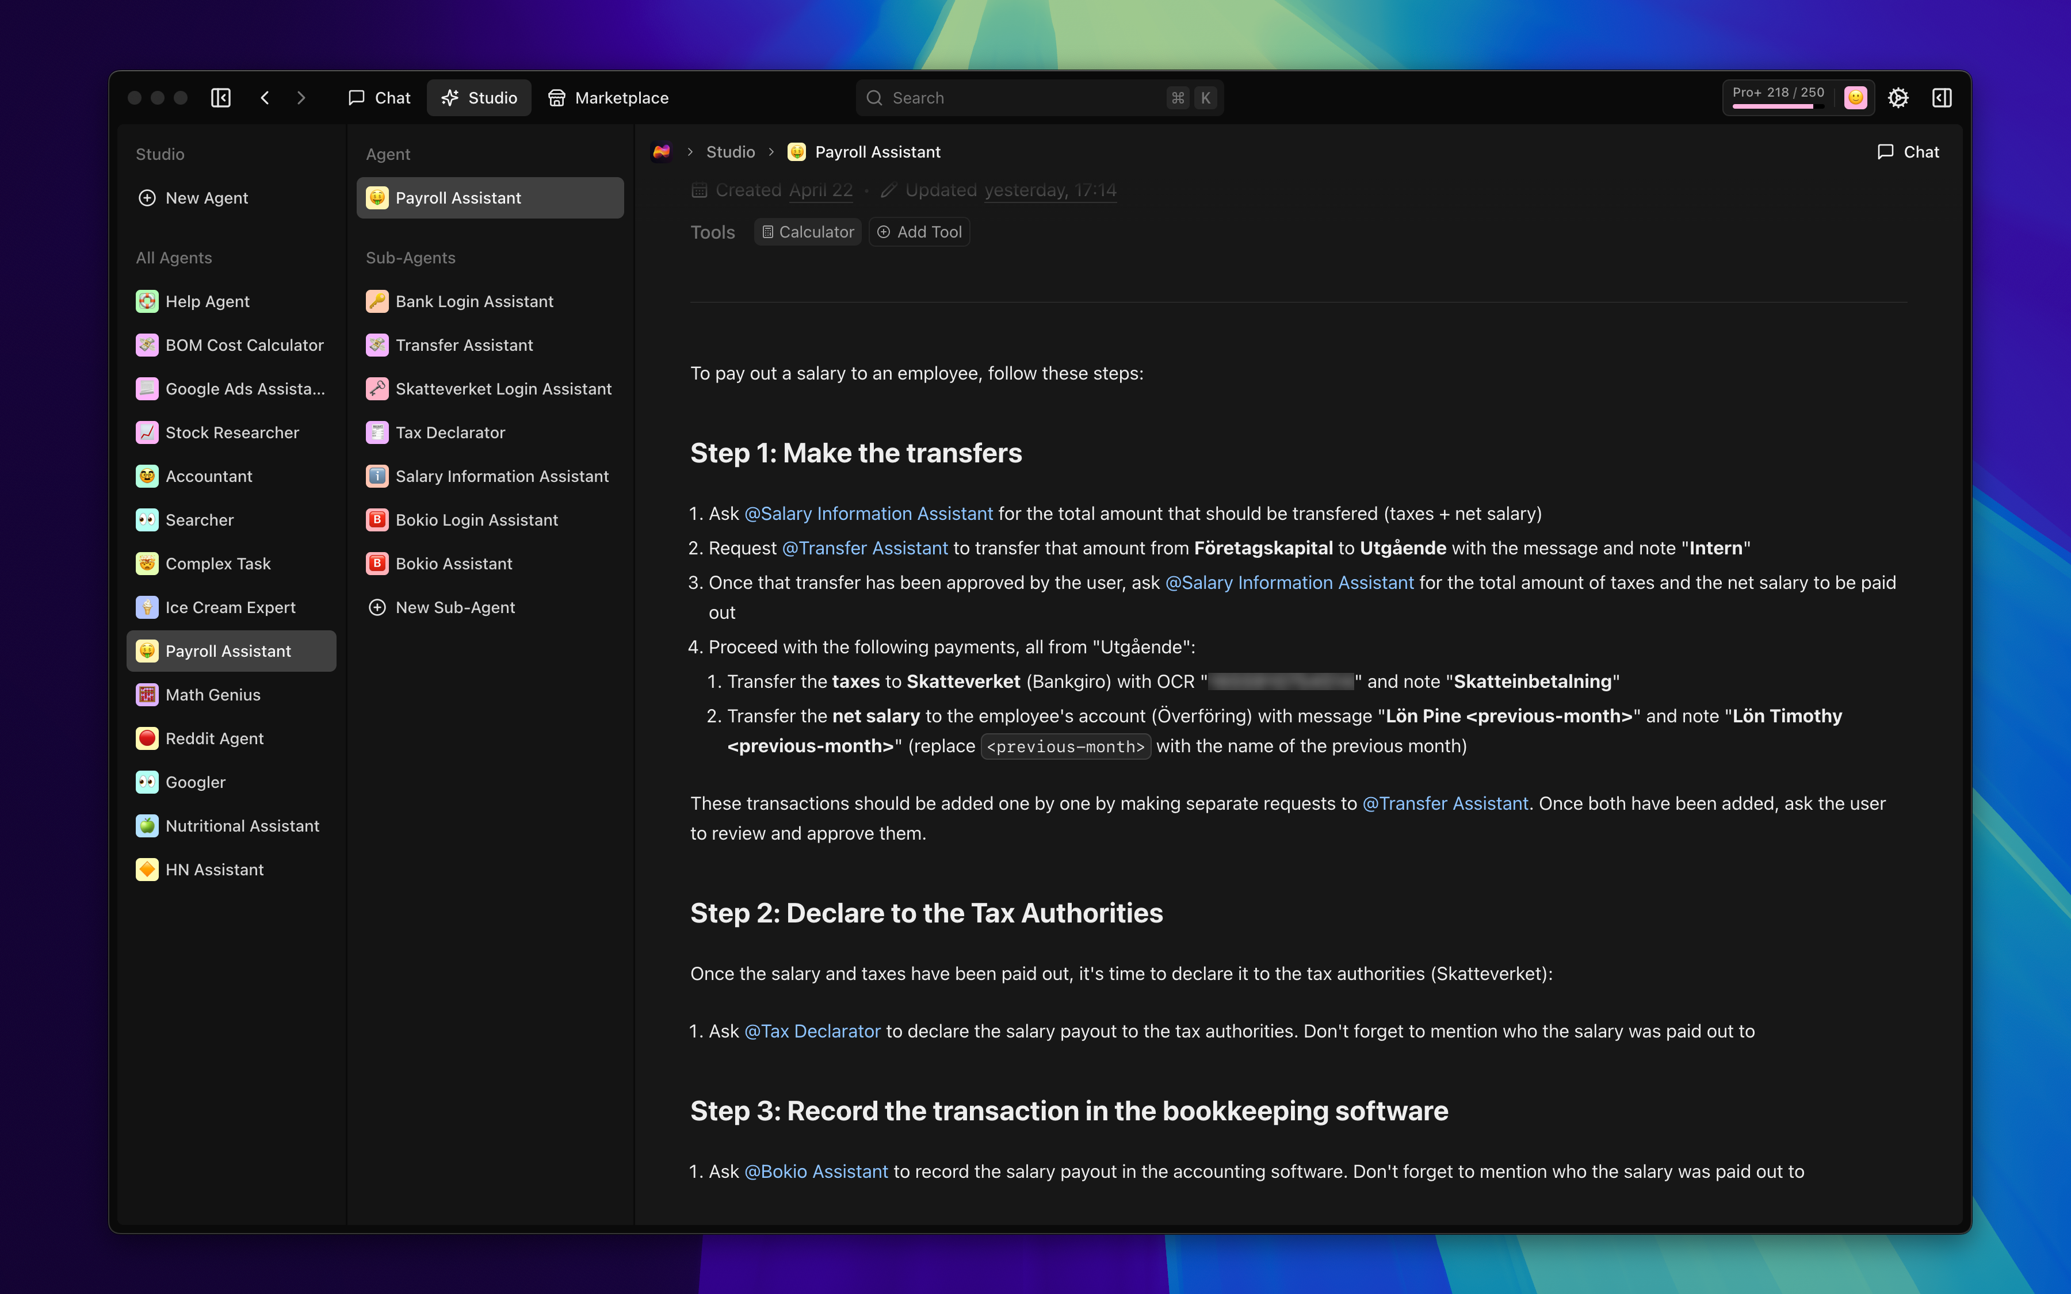The width and height of the screenshot is (2071, 1294).
Task: Click the app logo in breadcrumb
Action: tap(662, 151)
